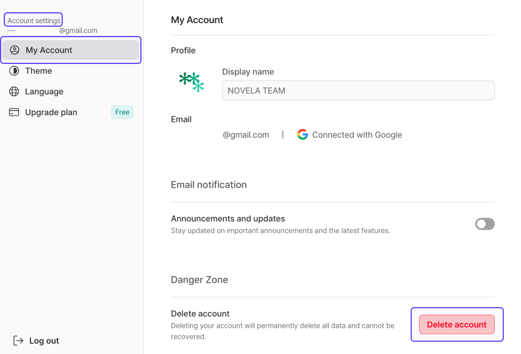Screen dimensions: 521x354
Task: Click the Delete account bold label
Action: 200,314
